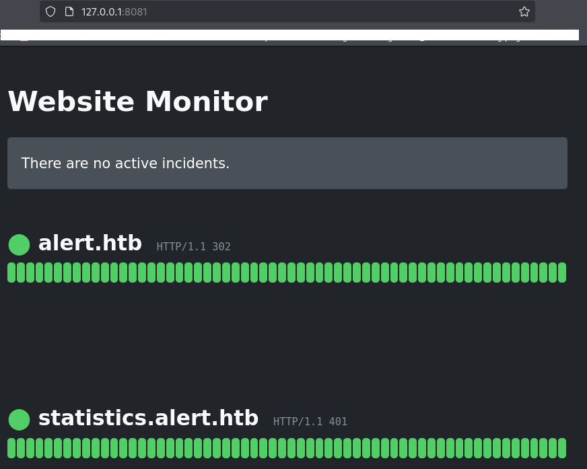Select the rightmost uptime bar for statistics.alert.htb
This screenshot has height=469, width=587.
tap(561, 447)
